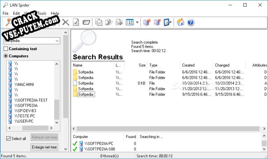
Task: Select the Computers radio button
Action: pyautogui.click(x=6, y=56)
